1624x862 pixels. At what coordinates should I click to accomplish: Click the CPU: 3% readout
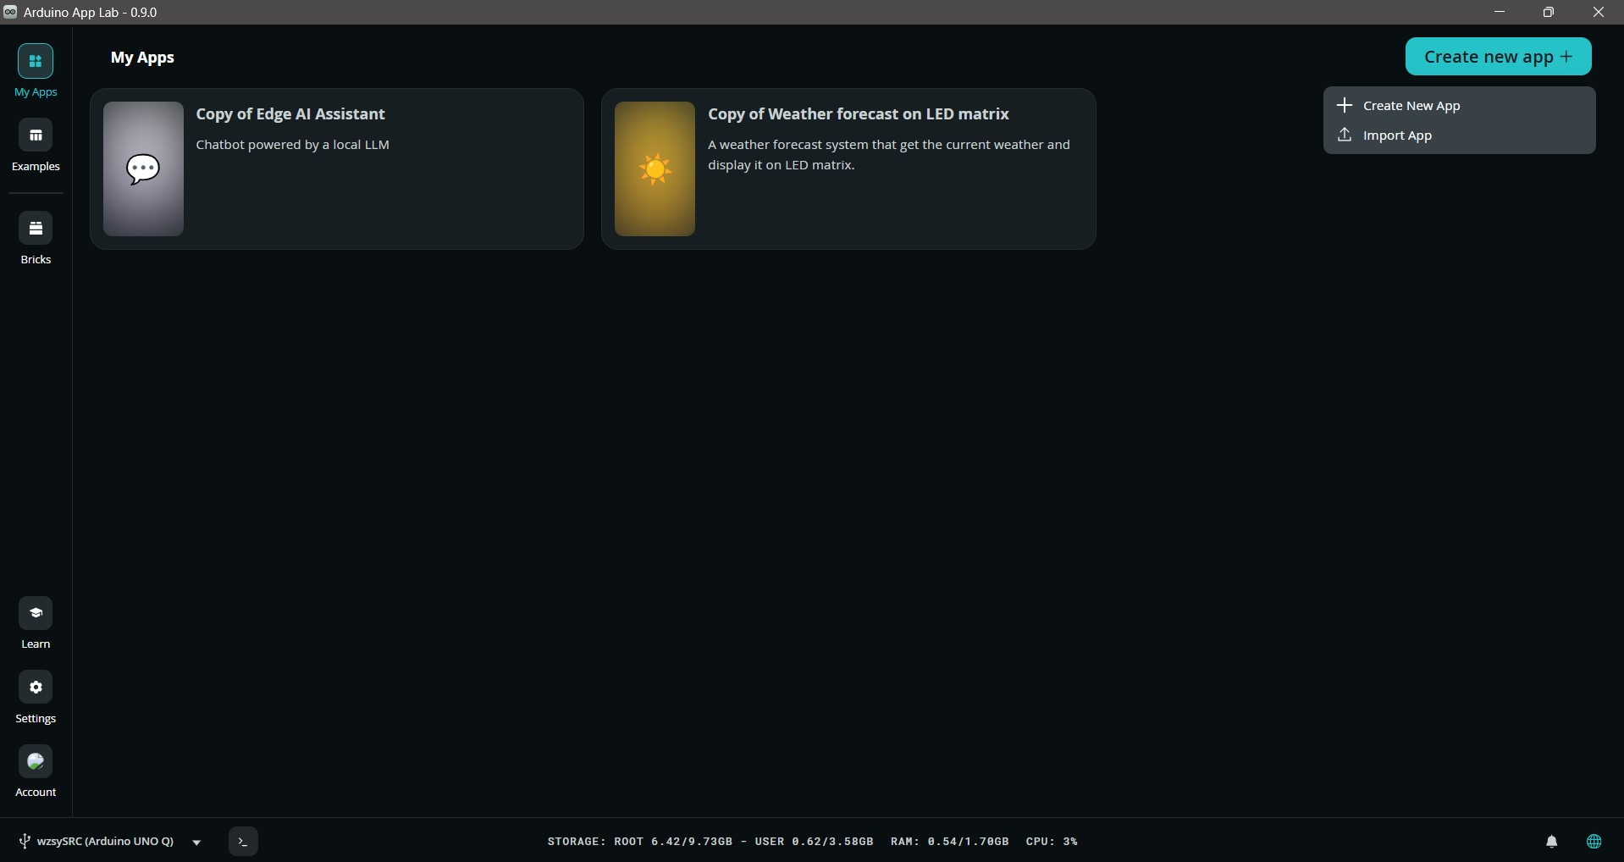click(1052, 842)
